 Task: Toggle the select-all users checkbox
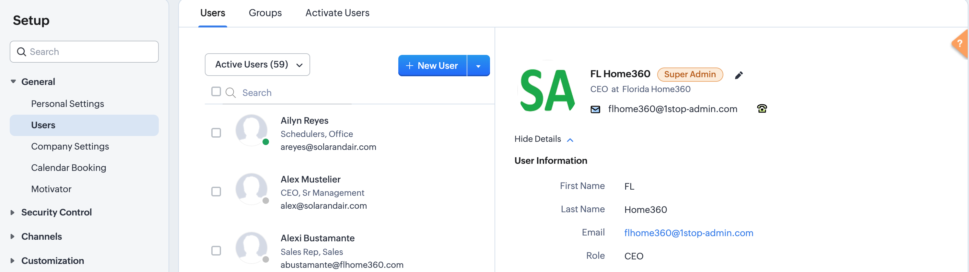tap(216, 91)
